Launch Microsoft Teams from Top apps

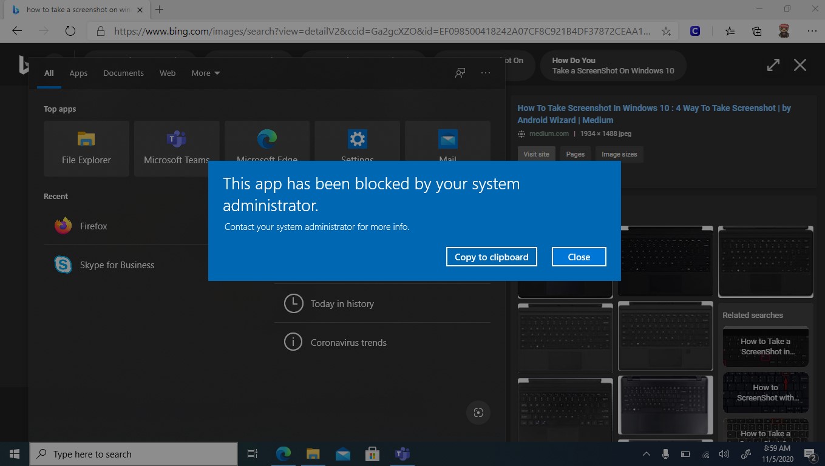tap(177, 149)
